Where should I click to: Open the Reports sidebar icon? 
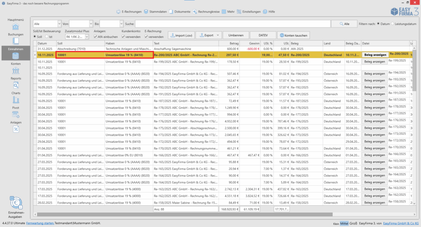pos(16,85)
